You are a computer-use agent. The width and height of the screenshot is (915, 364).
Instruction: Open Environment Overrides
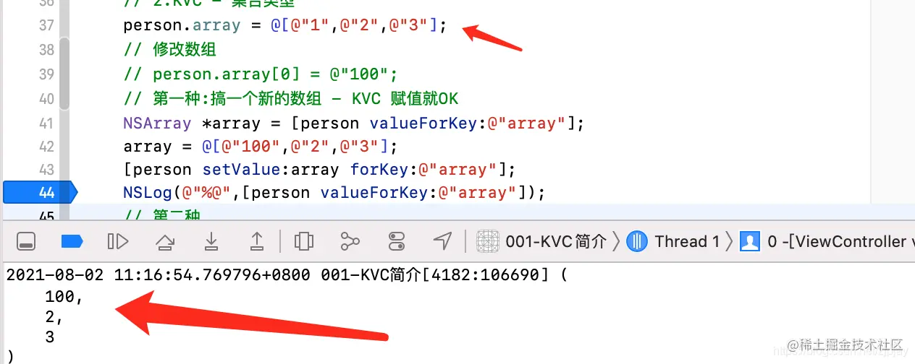click(397, 241)
